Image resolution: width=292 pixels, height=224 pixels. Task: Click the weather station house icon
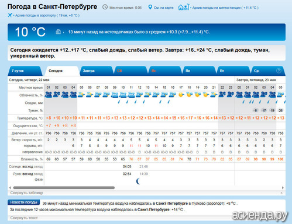pos(184,7)
